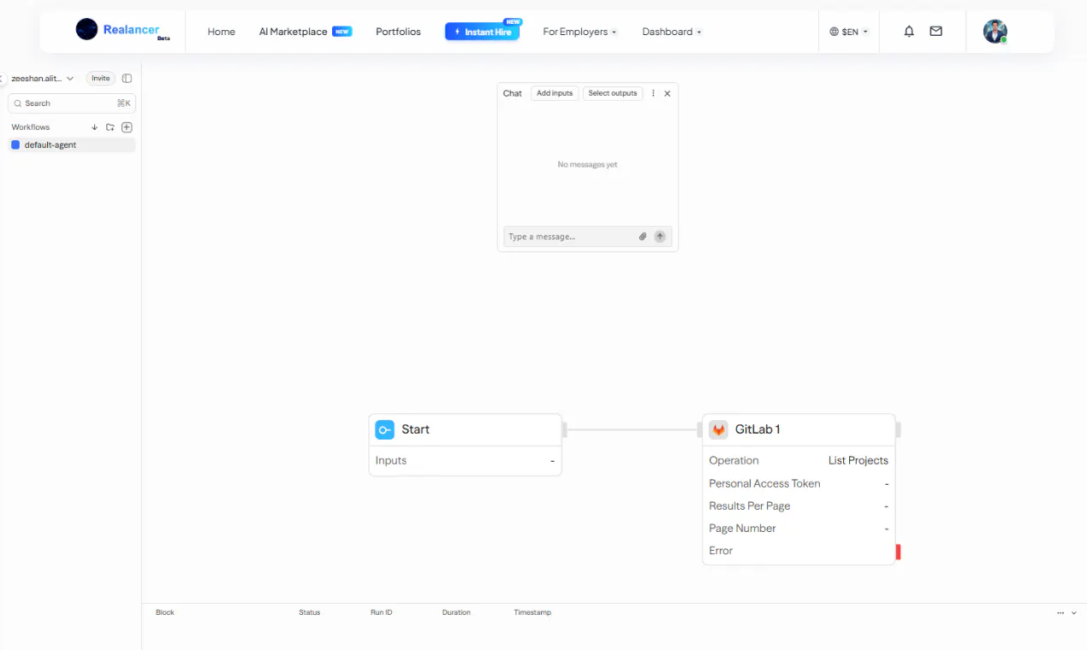Click the Start block output handle
The width and height of the screenshot is (1087, 650).
tap(564, 429)
